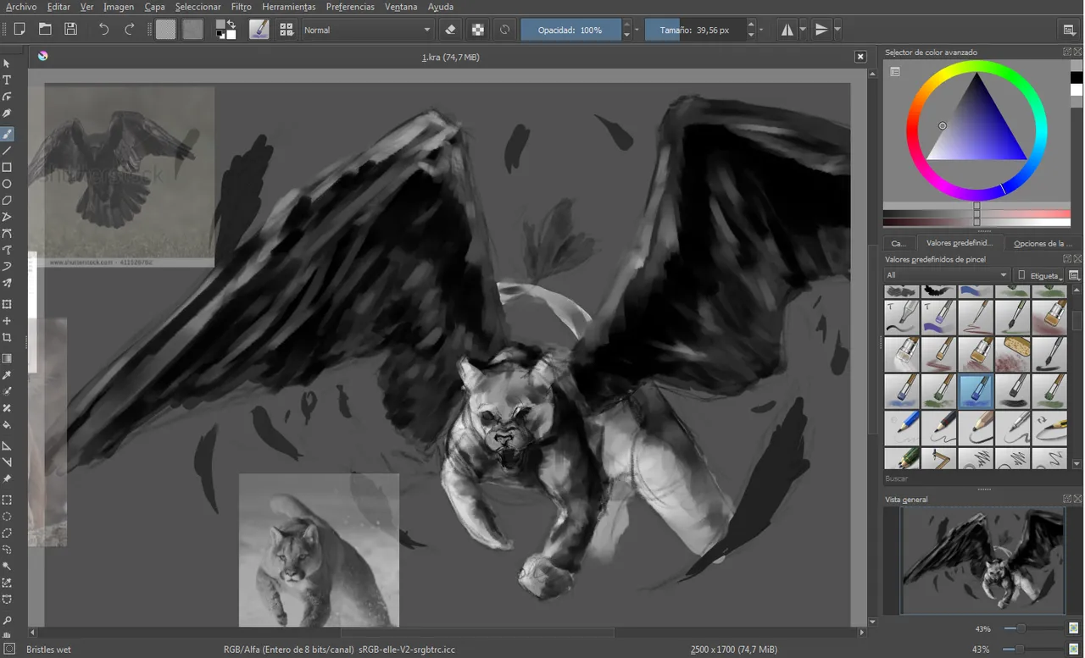Expand vertical mirror options arrow

coord(837,30)
